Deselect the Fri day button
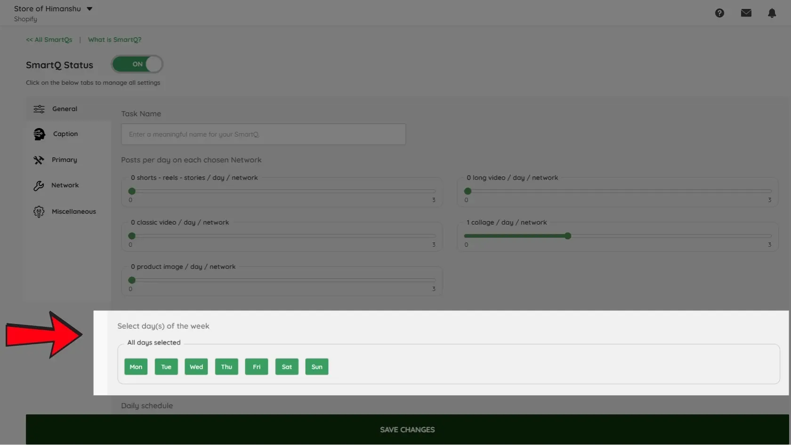The width and height of the screenshot is (791, 445). [x=257, y=367]
